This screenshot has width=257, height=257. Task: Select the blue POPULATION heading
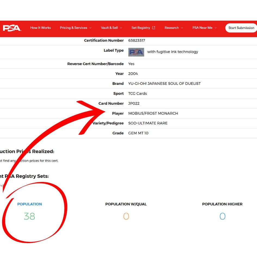tap(29, 204)
